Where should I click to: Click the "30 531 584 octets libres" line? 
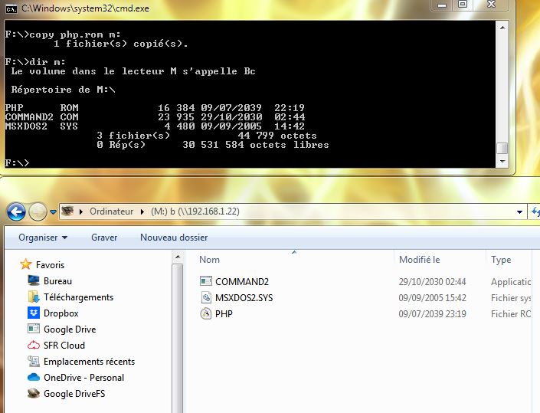[x=256, y=145]
